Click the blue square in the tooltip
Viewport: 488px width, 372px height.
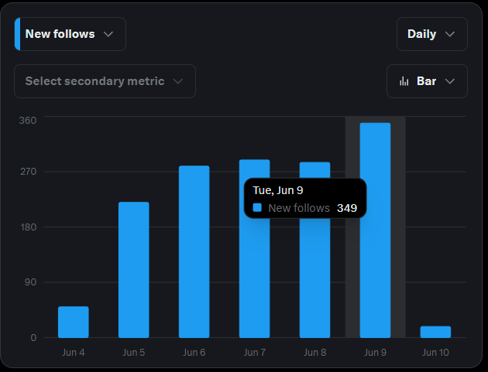[257, 207]
